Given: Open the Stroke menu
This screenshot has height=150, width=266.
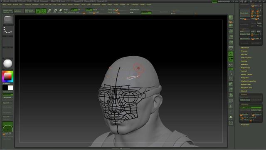Looking at the screenshot, I should (x=116, y=5).
